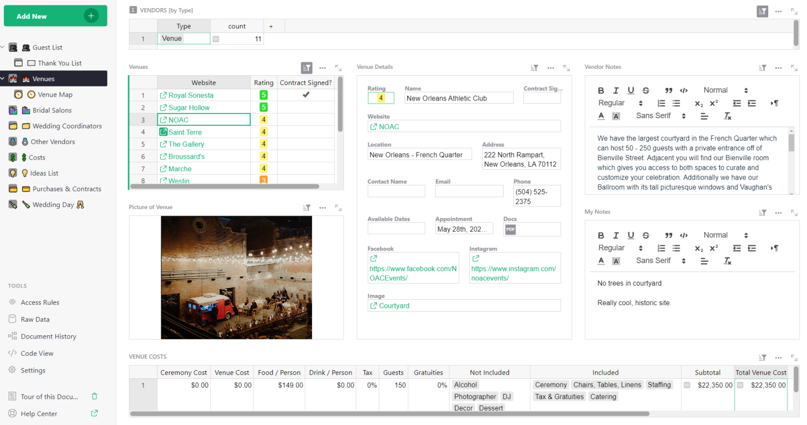Check Contract Signed for The Gallery row
Image resolution: width=807 pixels, height=425 pixels.
(x=306, y=144)
